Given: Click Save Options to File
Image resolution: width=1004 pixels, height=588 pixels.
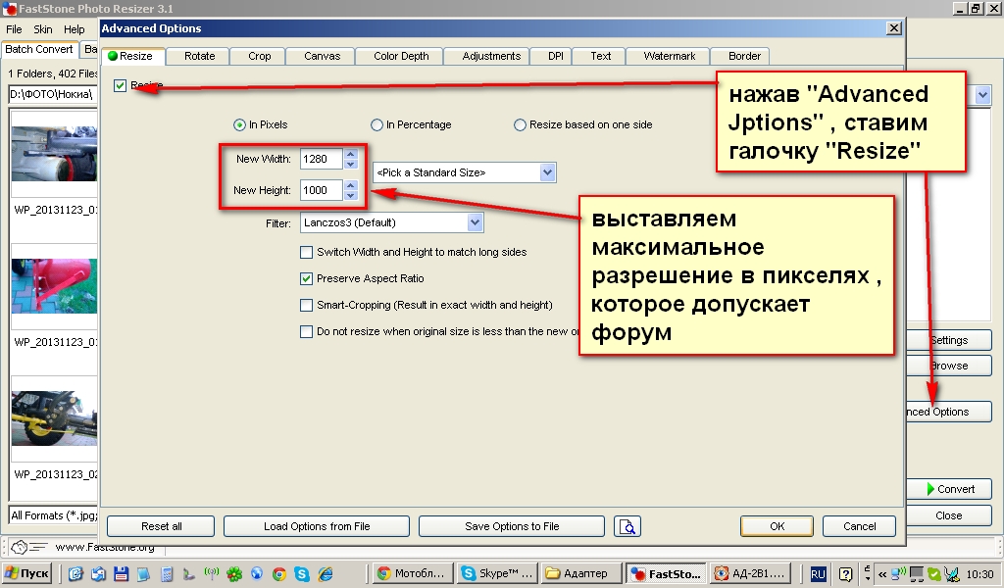Looking at the screenshot, I should pyautogui.click(x=512, y=526).
